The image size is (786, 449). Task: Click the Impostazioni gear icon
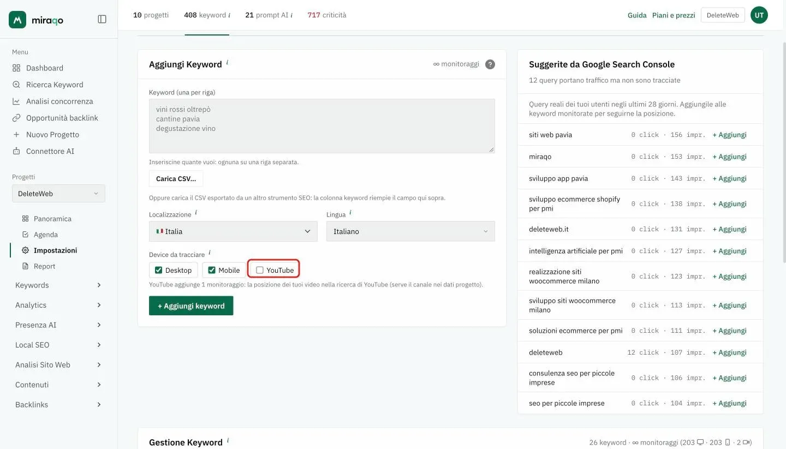(25, 250)
